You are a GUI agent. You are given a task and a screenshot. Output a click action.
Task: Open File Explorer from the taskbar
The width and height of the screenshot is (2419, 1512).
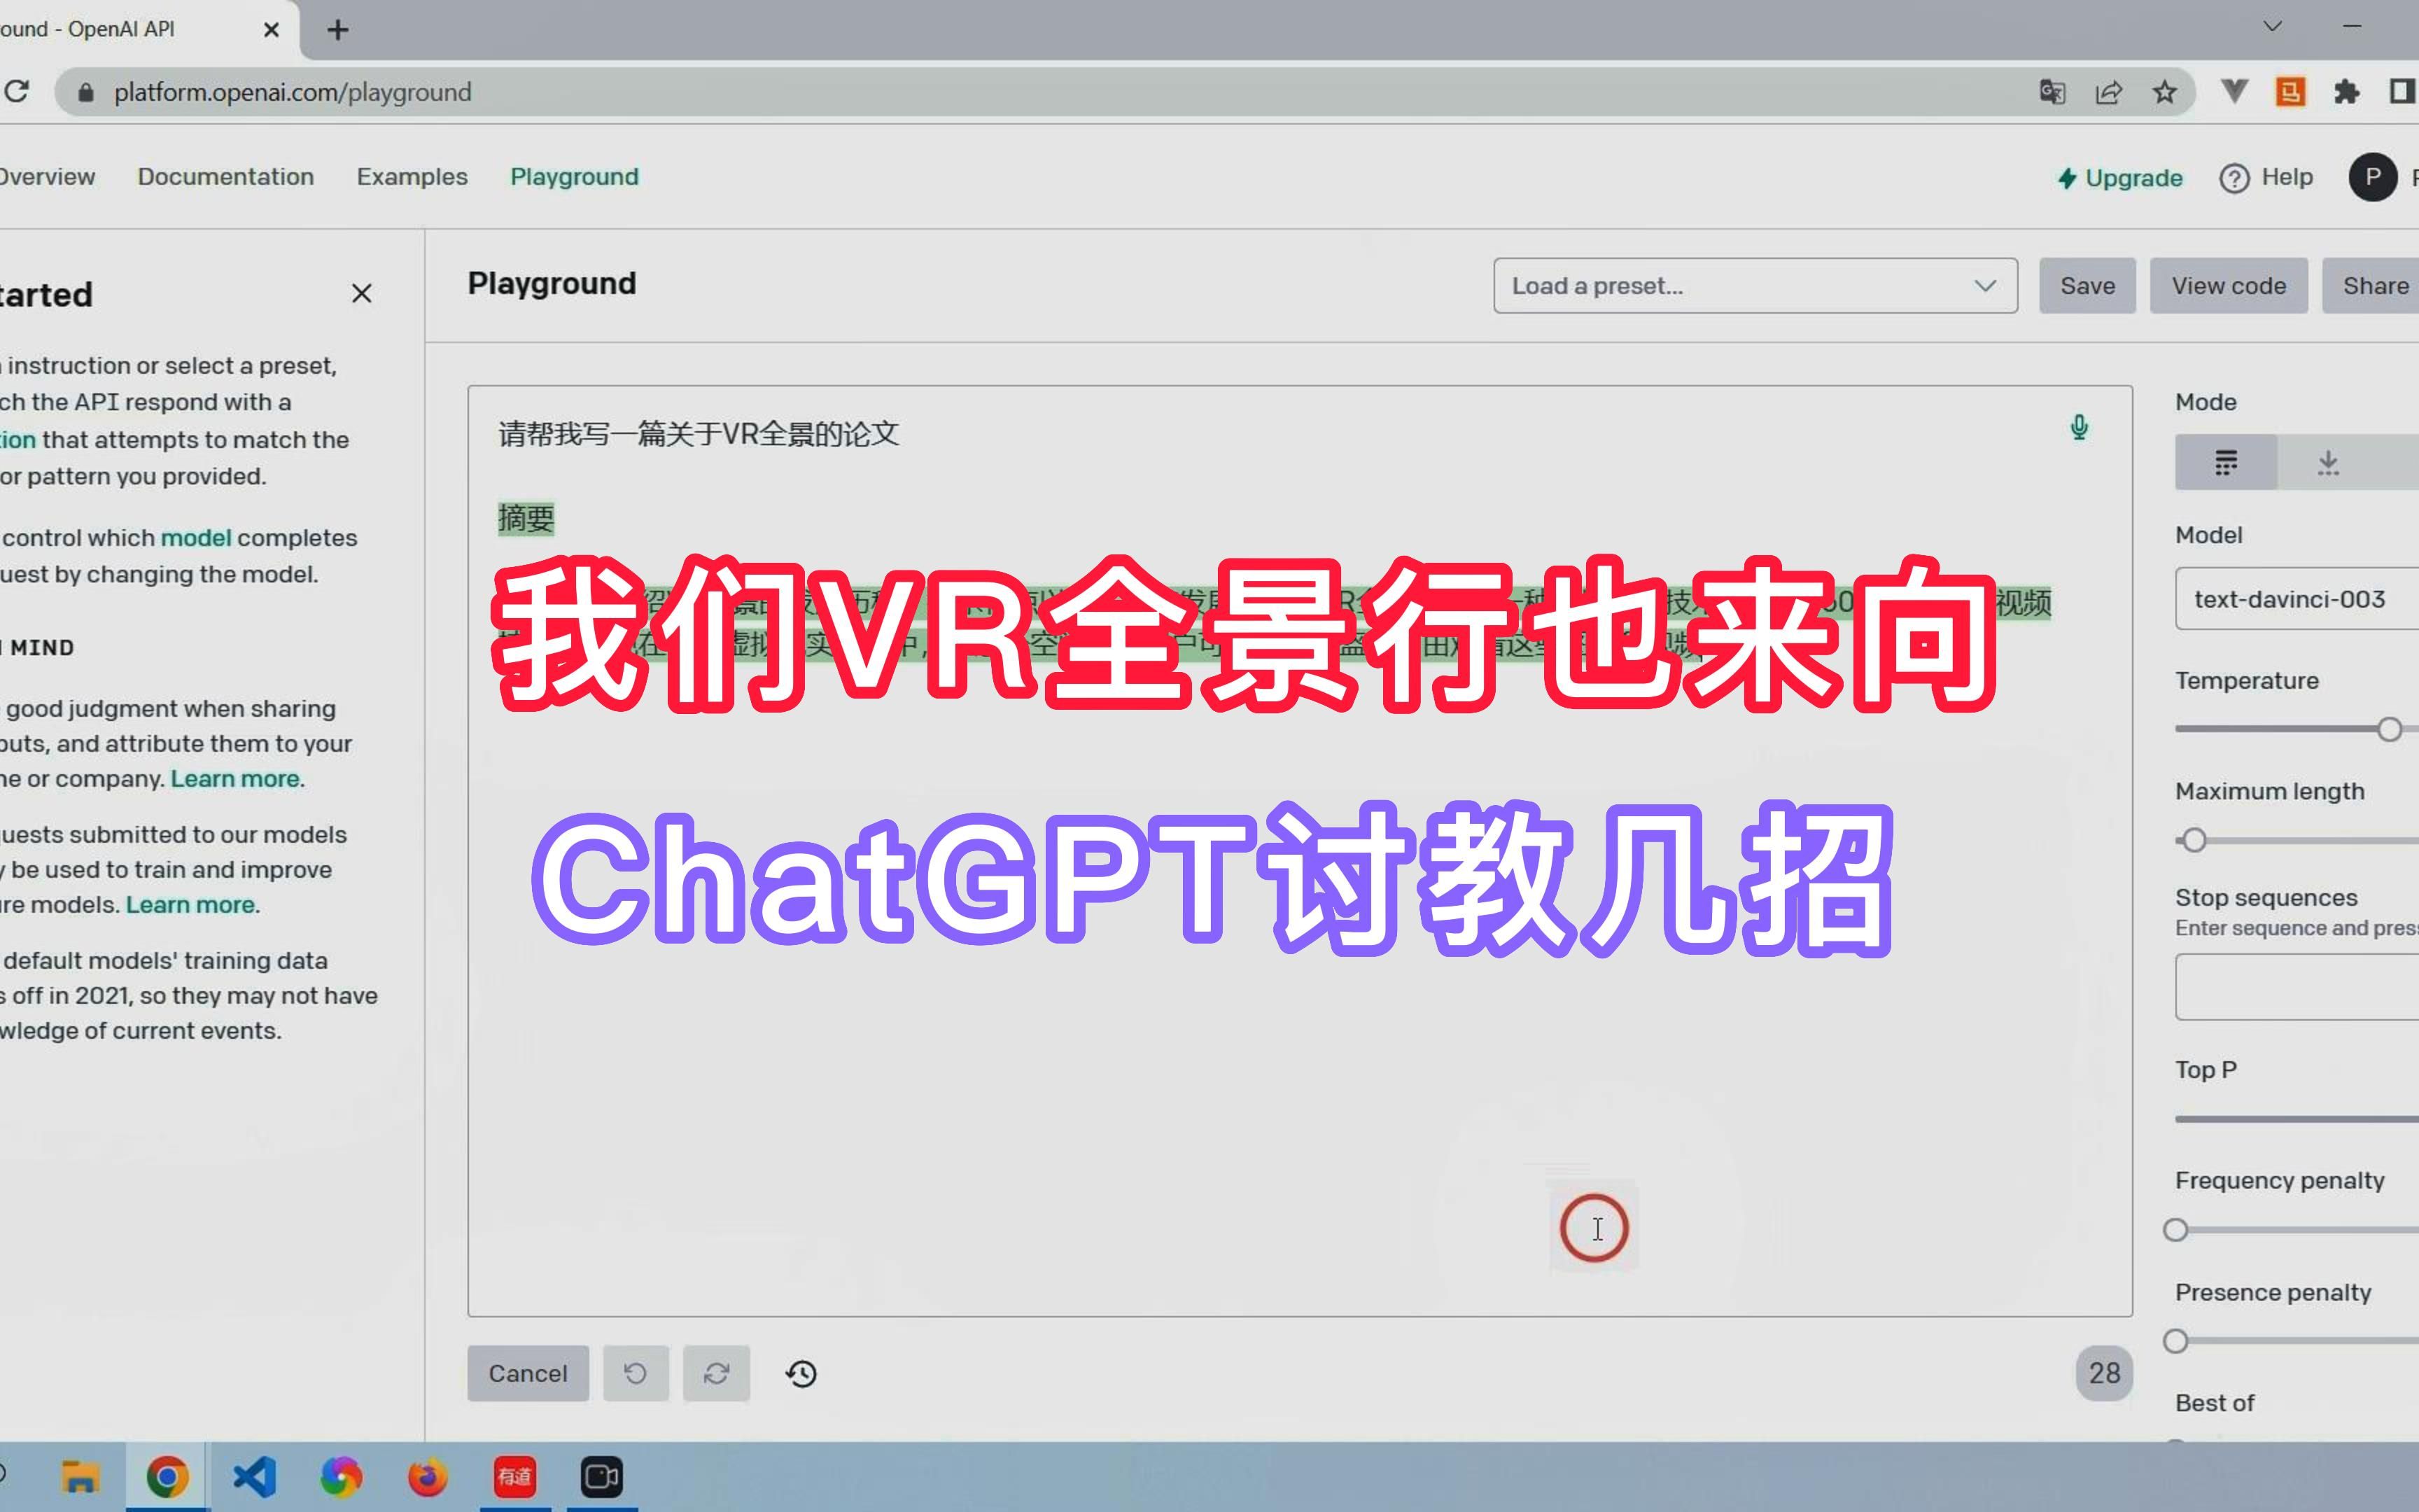pyautogui.click(x=80, y=1476)
